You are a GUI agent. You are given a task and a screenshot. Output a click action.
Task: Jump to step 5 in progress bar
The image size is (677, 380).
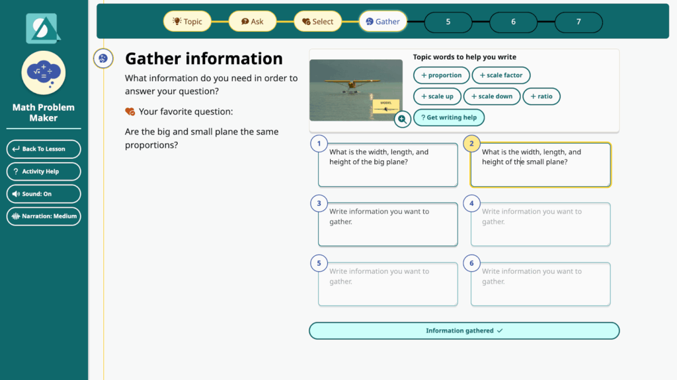coord(448,22)
